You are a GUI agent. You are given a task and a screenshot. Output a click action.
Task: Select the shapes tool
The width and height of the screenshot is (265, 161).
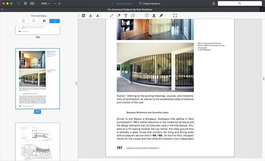[133, 16]
